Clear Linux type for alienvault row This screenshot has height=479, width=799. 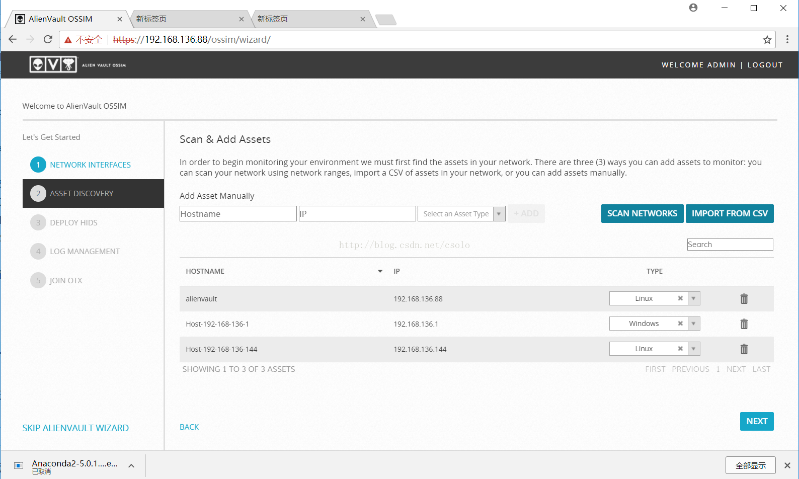680,298
